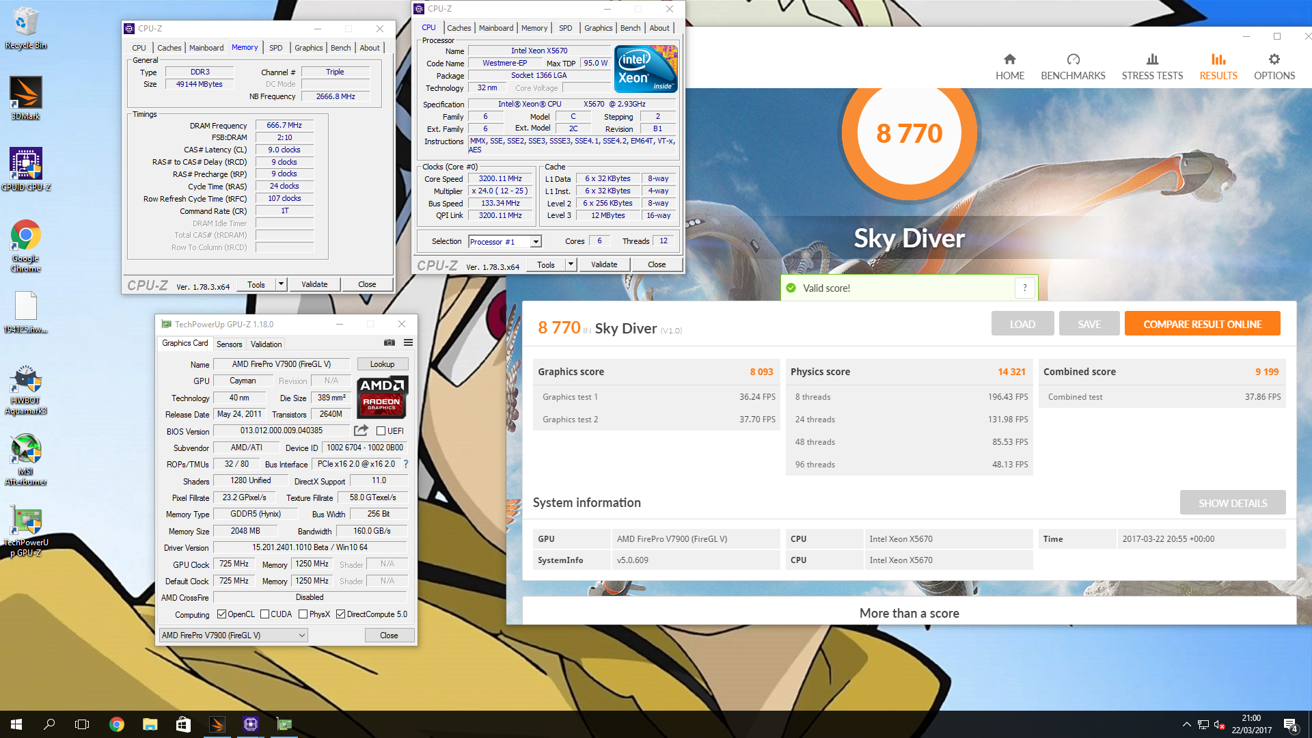The height and width of the screenshot is (738, 1312).
Task: Click valid score help question mark
Action: 1024,288
